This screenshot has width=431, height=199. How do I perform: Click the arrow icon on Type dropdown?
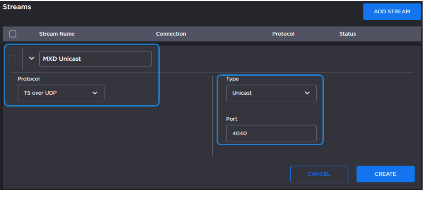click(307, 93)
